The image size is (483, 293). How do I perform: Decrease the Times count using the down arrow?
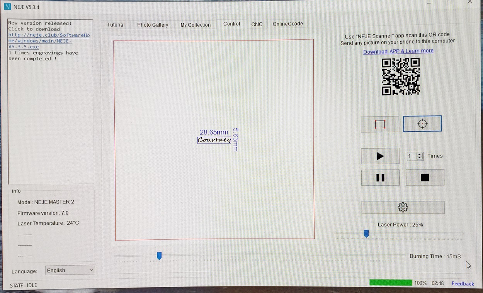coord(420,158)
